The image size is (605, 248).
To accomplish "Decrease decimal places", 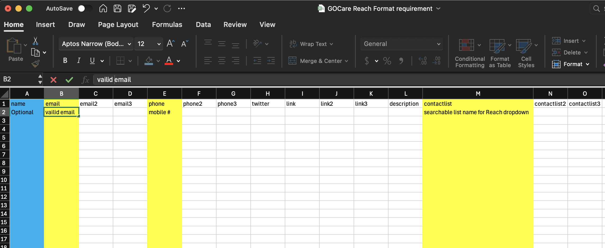I will click(x=436, y=61).
